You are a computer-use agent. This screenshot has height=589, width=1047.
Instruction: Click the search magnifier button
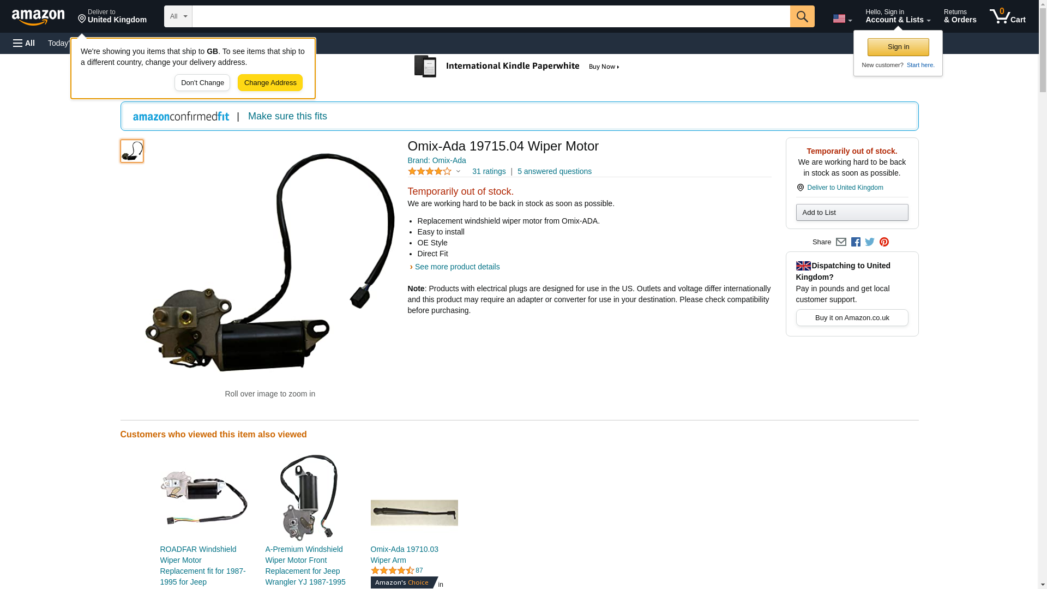802,16
